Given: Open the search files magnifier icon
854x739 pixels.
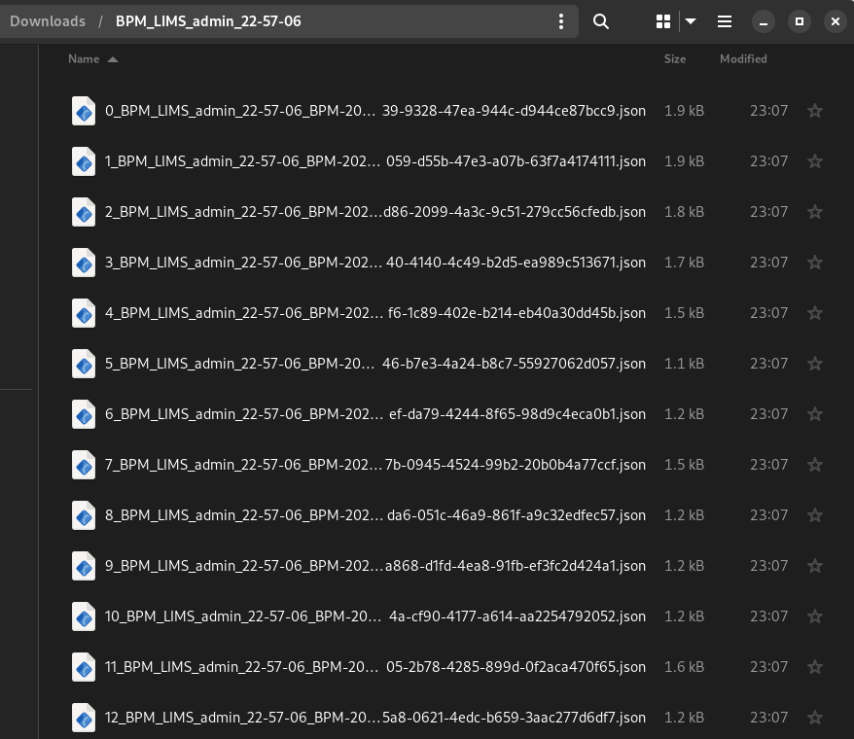Looking at the screenshot, I should [601, 21].
